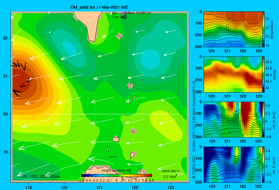Click the island near 121.9°E 20.8°N

click(x=130, y=85)
